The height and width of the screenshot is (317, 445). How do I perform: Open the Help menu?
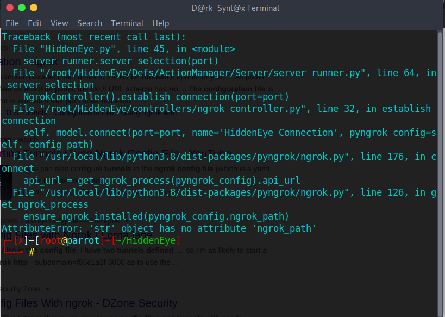pyautogui.click(x=160, y=23)
